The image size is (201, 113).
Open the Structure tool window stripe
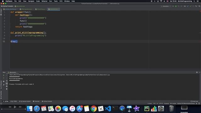pos(1,84)
